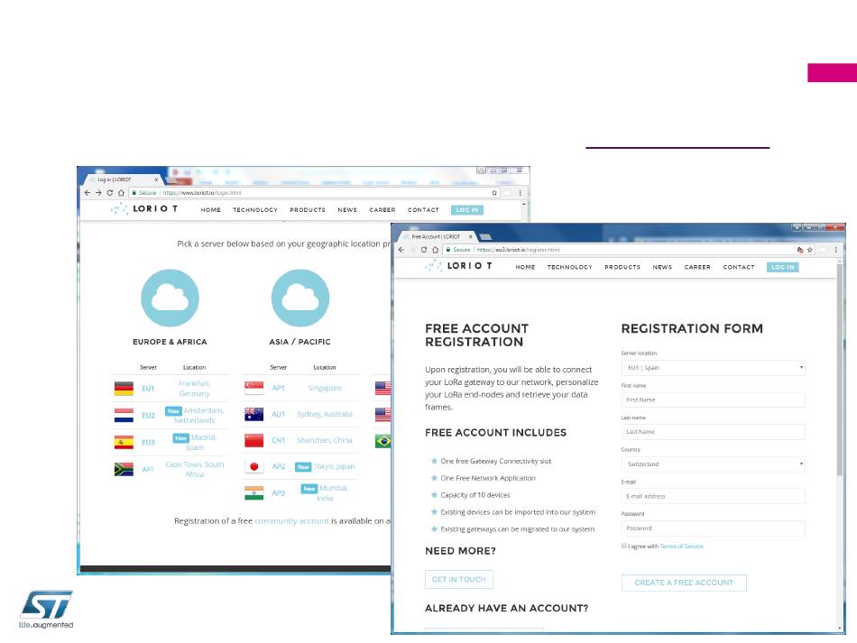
Task: Select the Free Account | LORIOT browser tab
Action: click(437, 236)
